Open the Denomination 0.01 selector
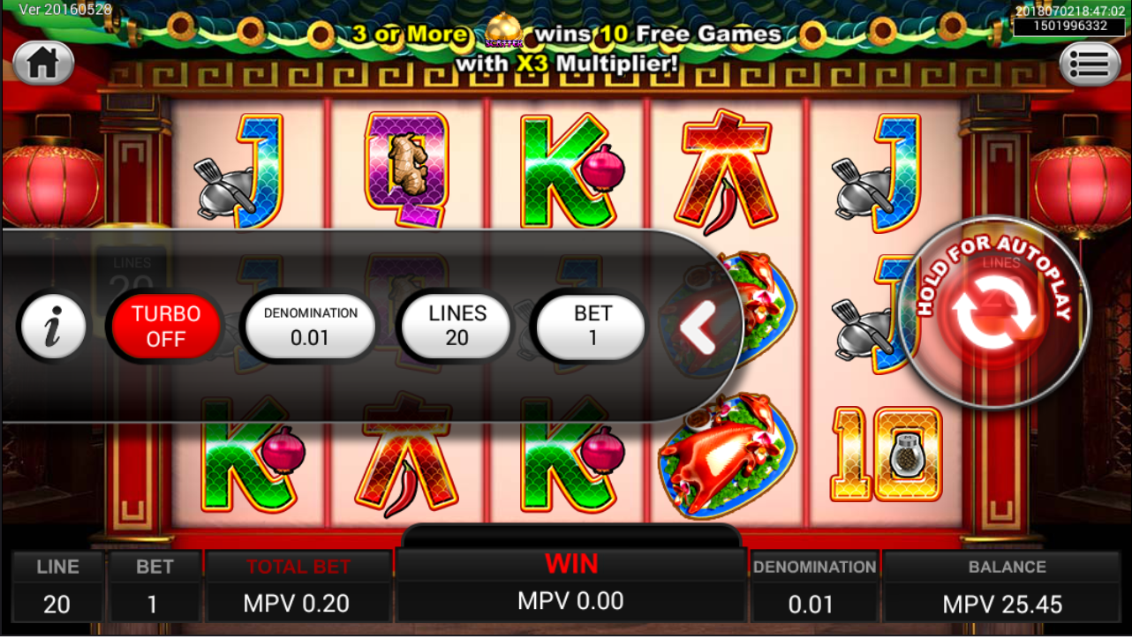 [x=310, y=326]
